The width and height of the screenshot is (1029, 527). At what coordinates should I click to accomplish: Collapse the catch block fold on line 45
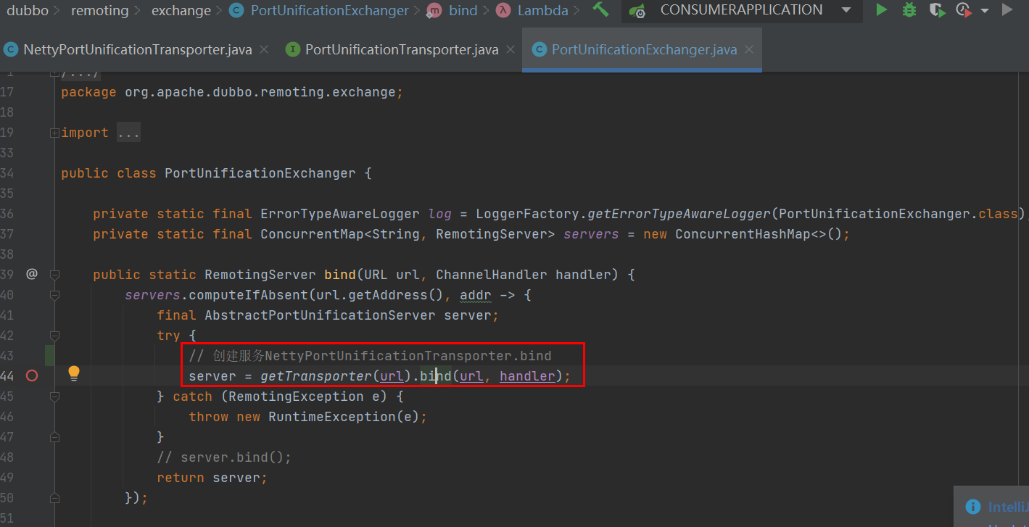pyautogui.click(x=54, y=397)
